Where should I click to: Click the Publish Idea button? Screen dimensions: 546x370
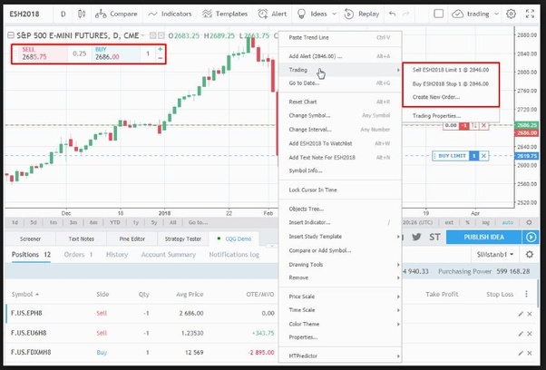click(483, 237)
